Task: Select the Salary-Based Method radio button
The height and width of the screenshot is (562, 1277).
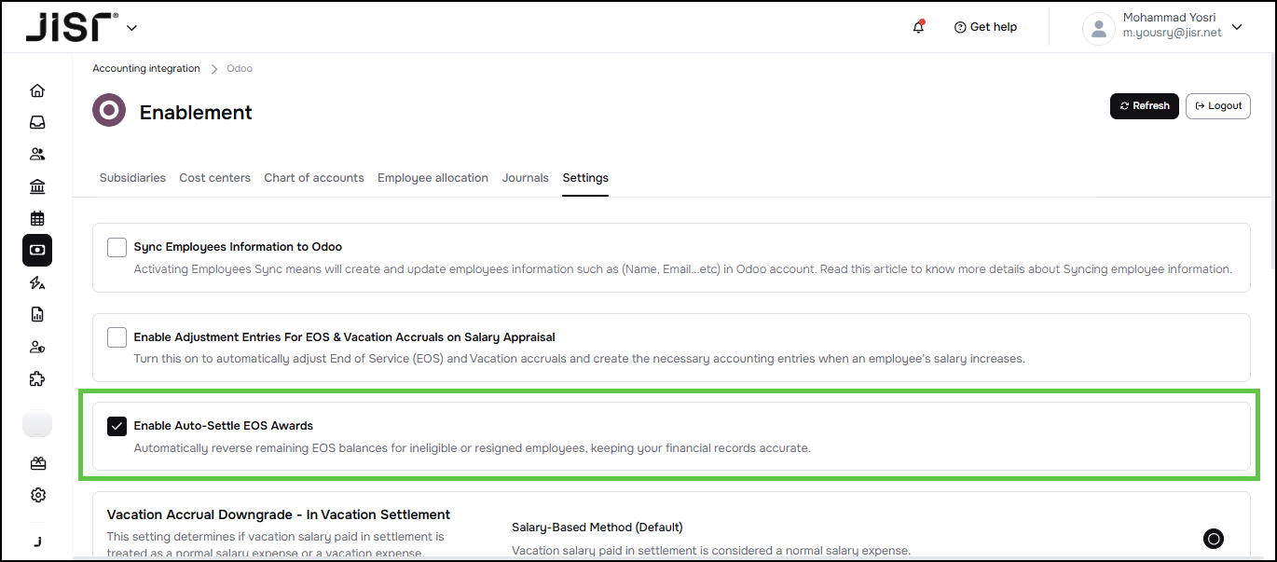Action: click(1213, 538)
